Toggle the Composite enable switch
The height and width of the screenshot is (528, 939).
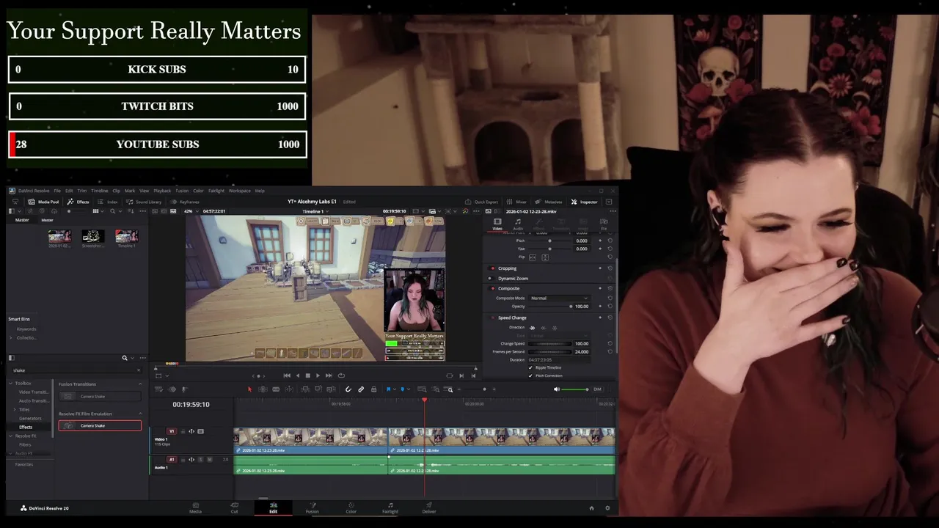pos(492,288)
